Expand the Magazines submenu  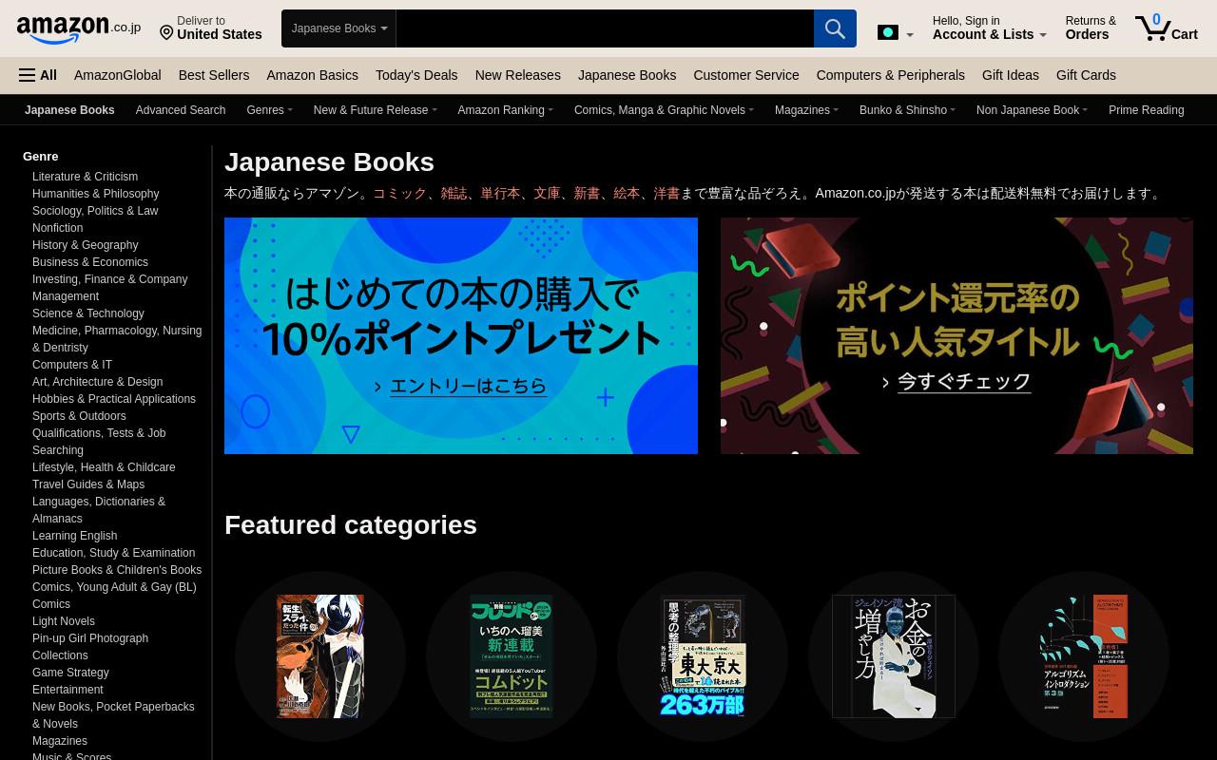(x=806, y=110)
